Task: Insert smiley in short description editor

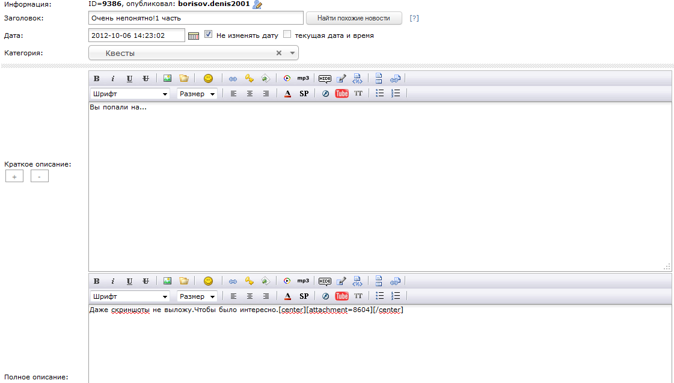Action: tap(208, 78)
